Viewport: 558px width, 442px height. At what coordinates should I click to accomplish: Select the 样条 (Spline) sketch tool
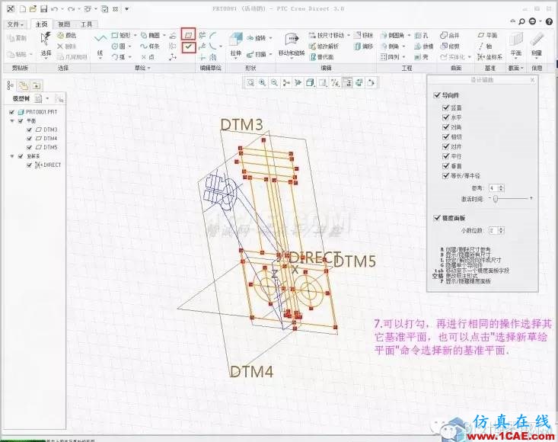point(150,46)
